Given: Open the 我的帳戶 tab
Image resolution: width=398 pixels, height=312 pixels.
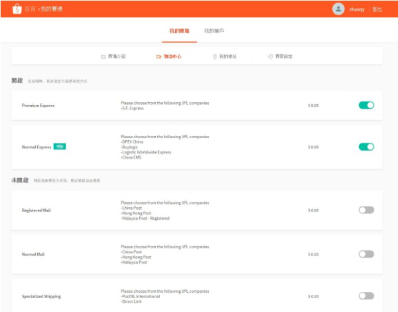Looking at the screenshot, I should [x=214, y=31].
